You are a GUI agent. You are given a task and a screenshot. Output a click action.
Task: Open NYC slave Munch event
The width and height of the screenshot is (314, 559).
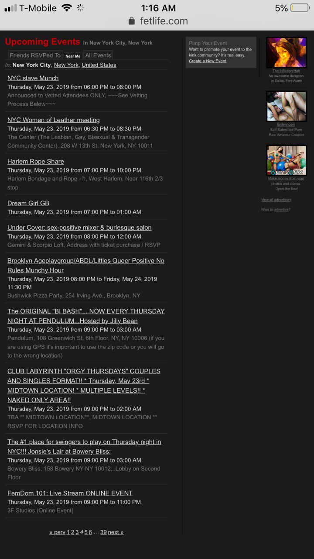coord(33,78)
